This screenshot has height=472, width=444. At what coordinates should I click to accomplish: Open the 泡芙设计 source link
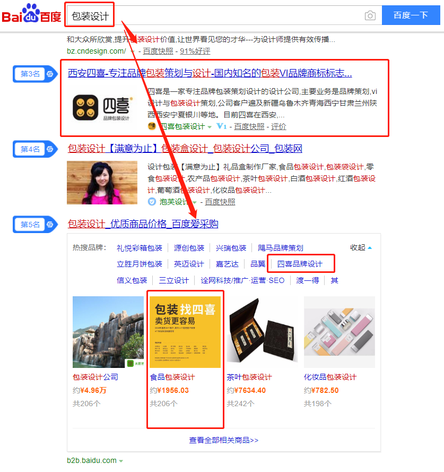point(175,202)
